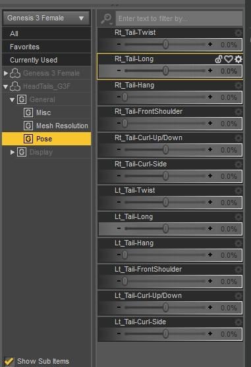The image size is (251, 367).
Task: Click the Rt_Tail-Curl-Side slider handle
Action: (165, 176)
